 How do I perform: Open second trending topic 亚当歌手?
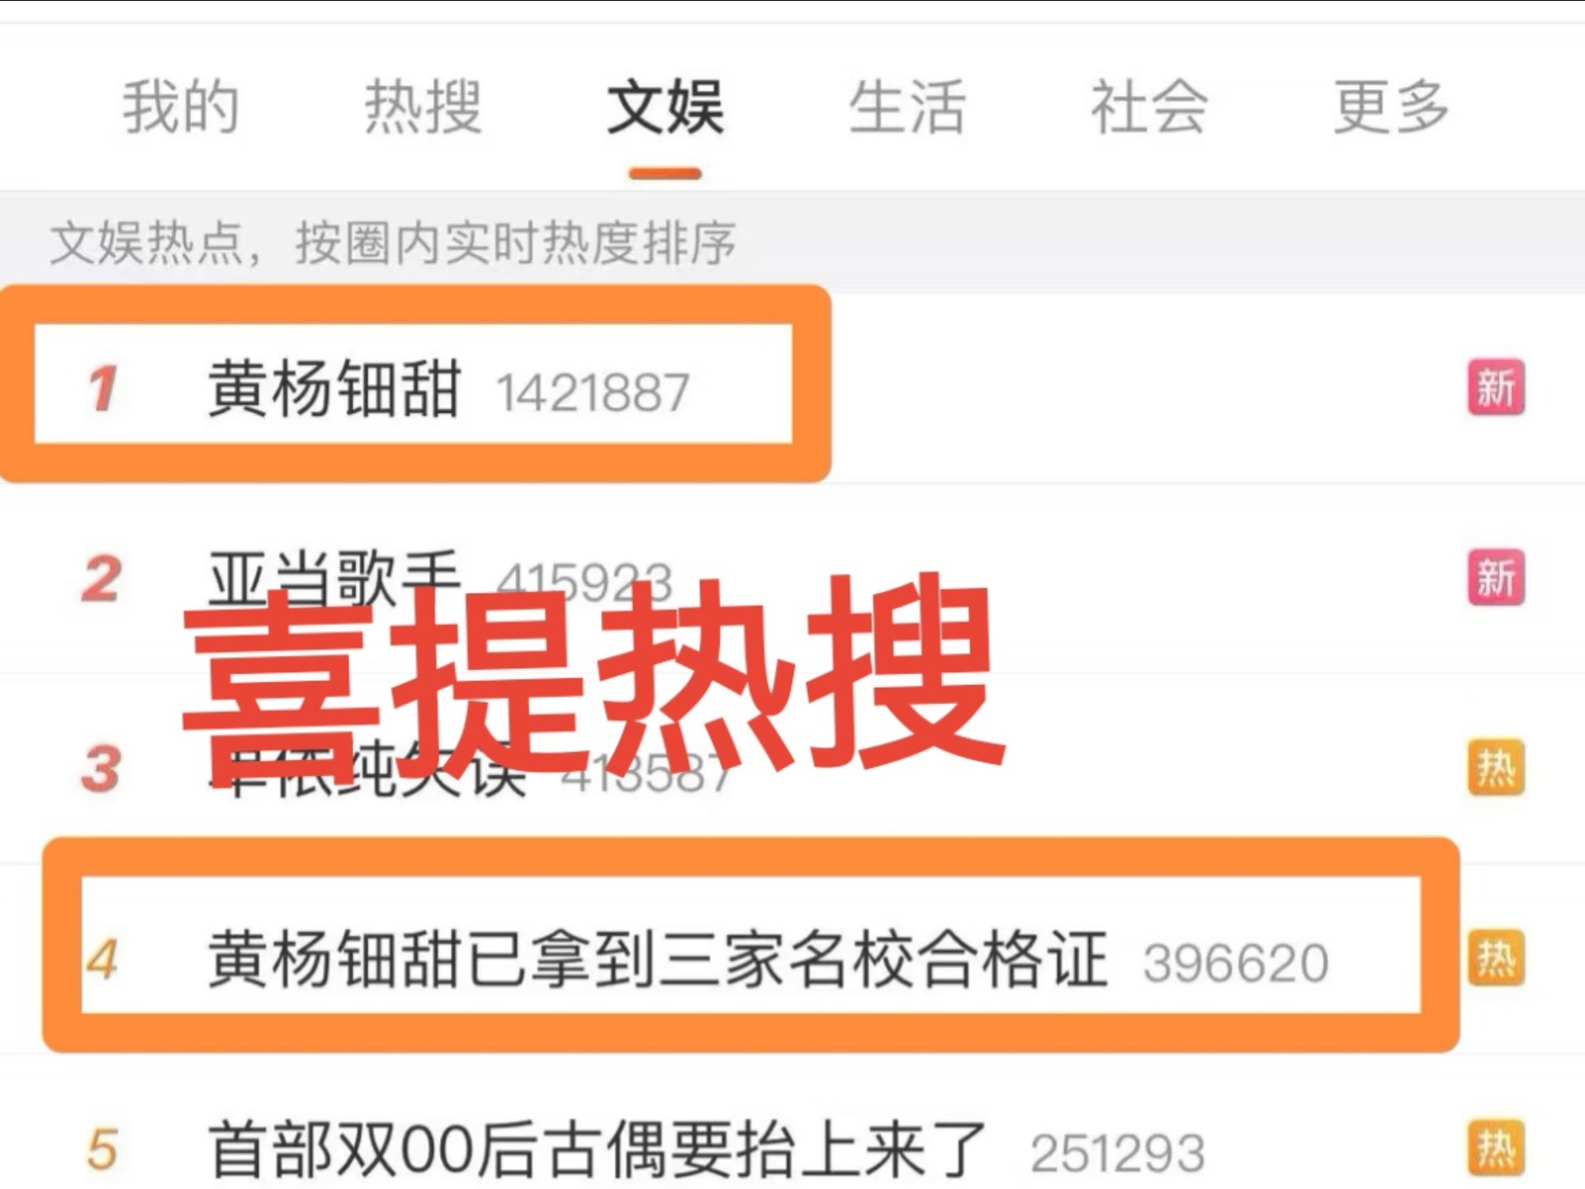tap(334, 578)
